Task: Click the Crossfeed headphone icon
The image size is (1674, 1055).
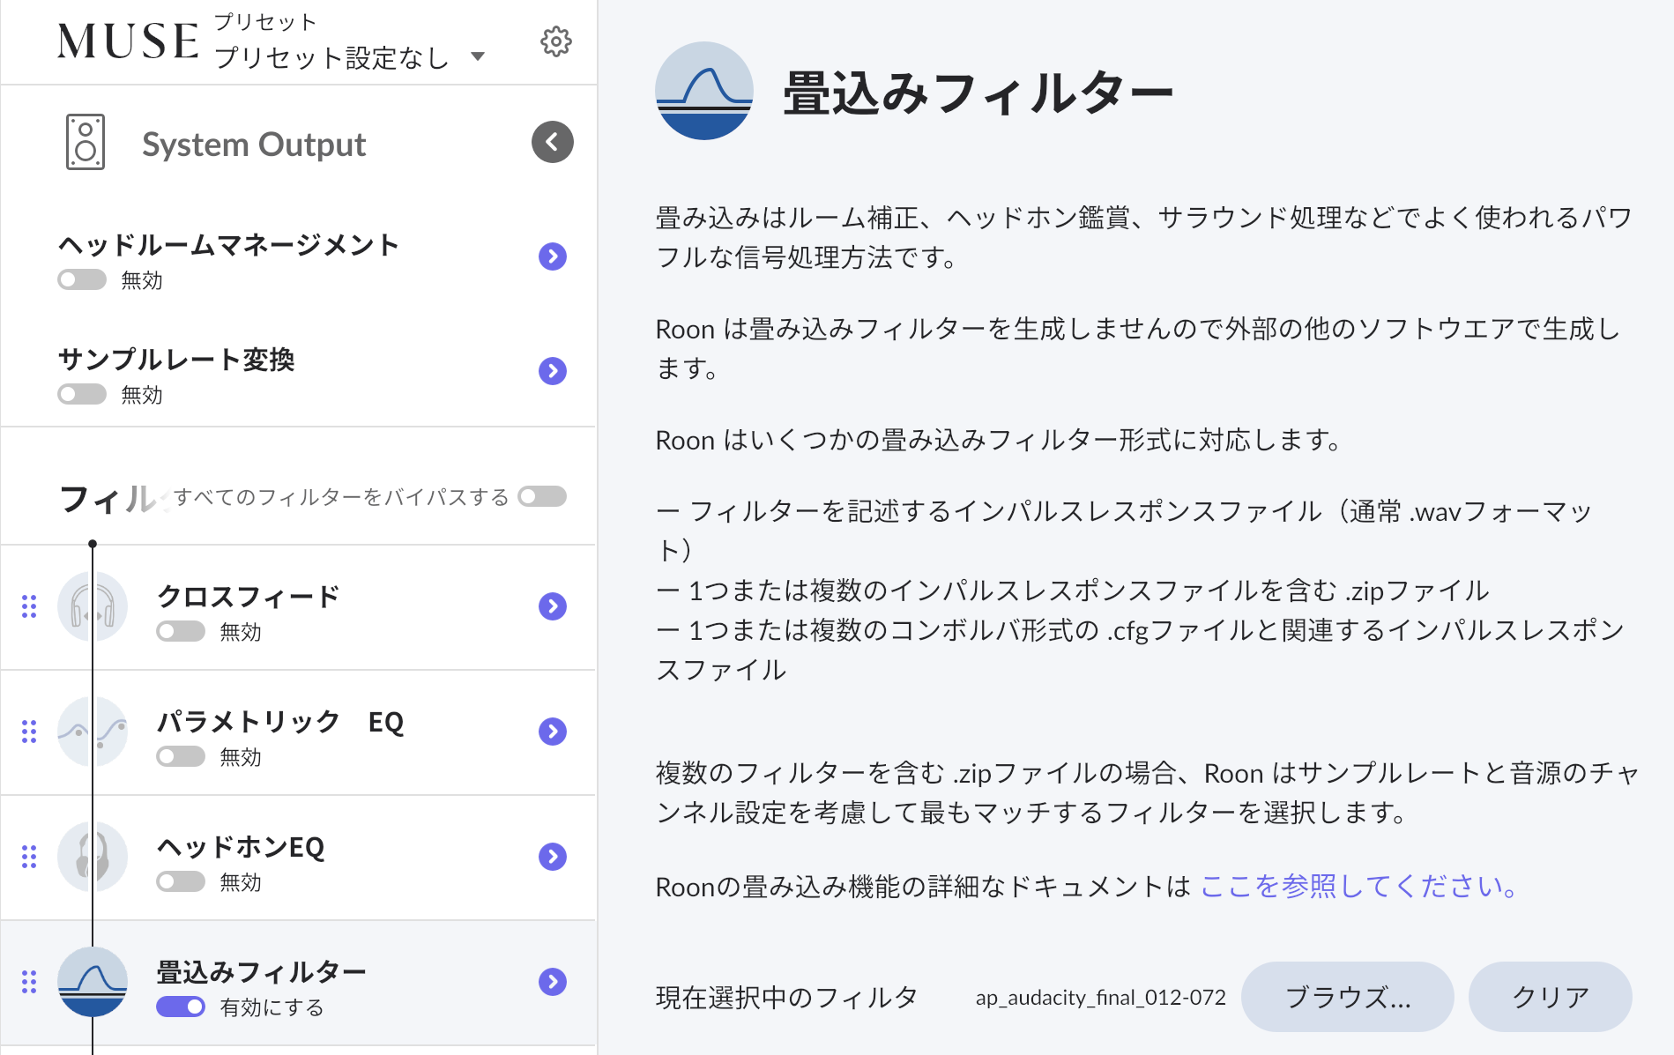Action: 93,606
